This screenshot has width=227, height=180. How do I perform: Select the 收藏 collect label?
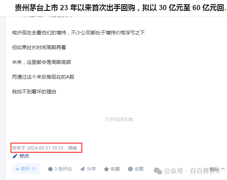115,169
